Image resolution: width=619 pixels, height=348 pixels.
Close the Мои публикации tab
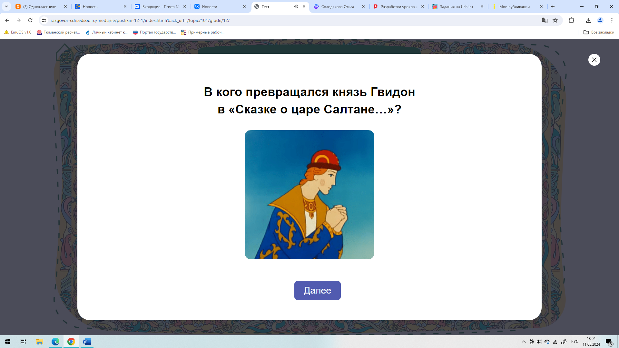point(541,6)
